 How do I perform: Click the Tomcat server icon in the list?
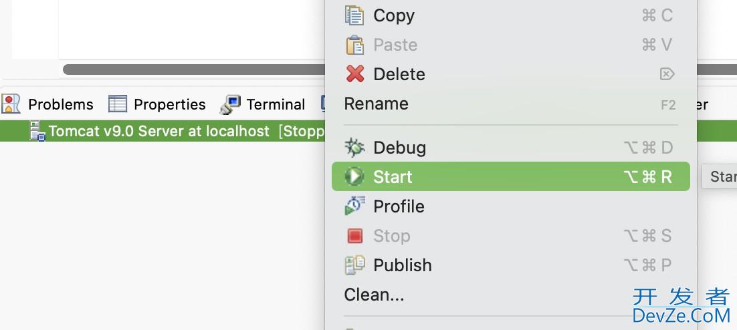37,131
